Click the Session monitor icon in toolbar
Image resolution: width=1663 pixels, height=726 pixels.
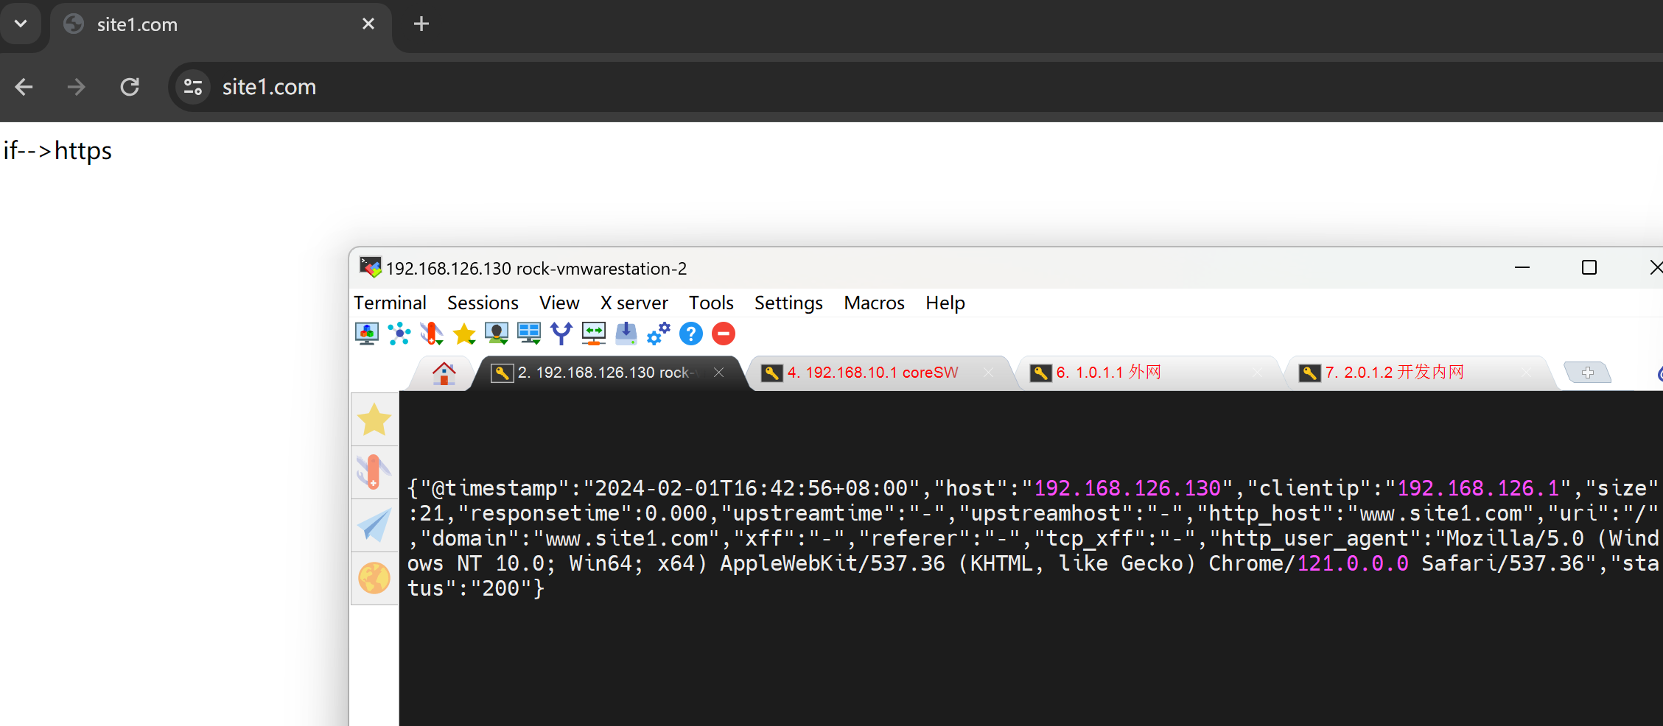click(x=367, y=334)
